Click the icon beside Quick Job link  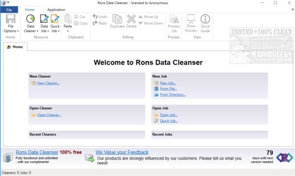[x=156, y=121]
